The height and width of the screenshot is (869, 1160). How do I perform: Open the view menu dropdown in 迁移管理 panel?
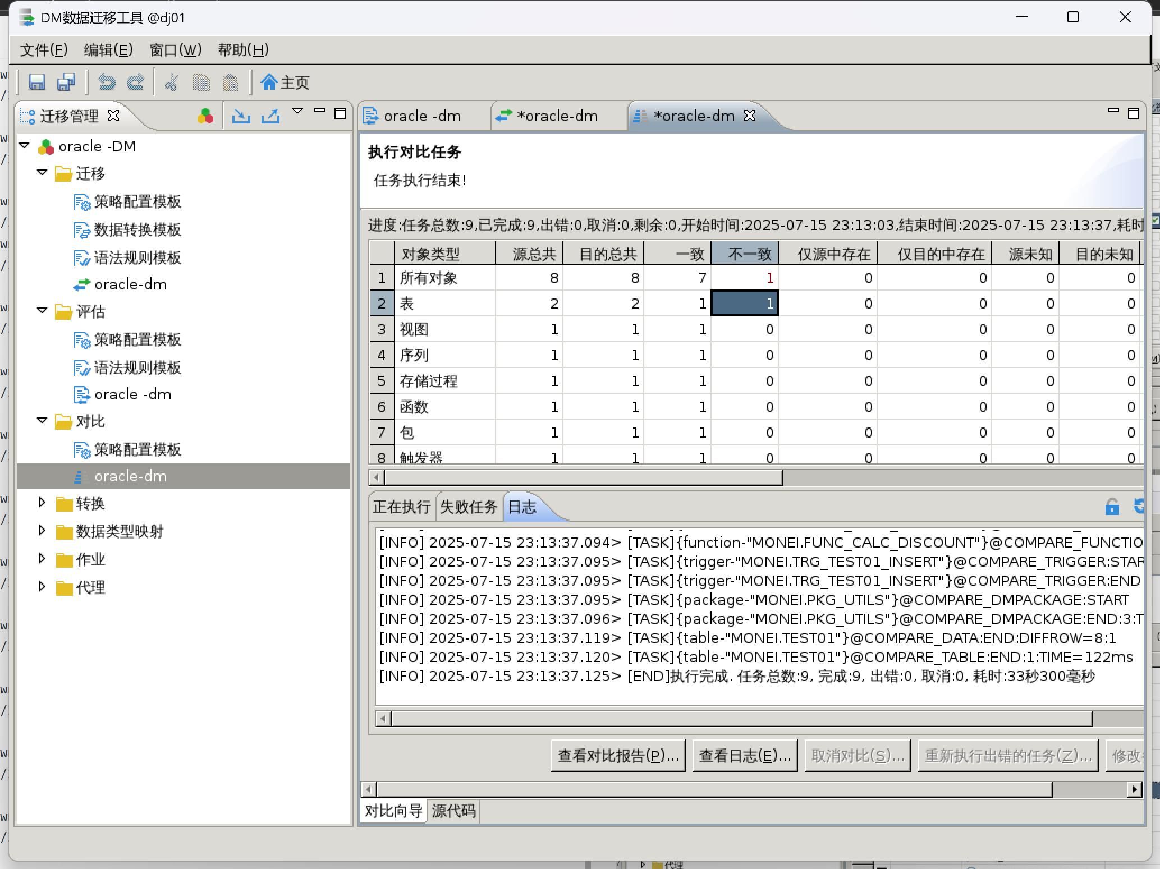click(297, 111)
